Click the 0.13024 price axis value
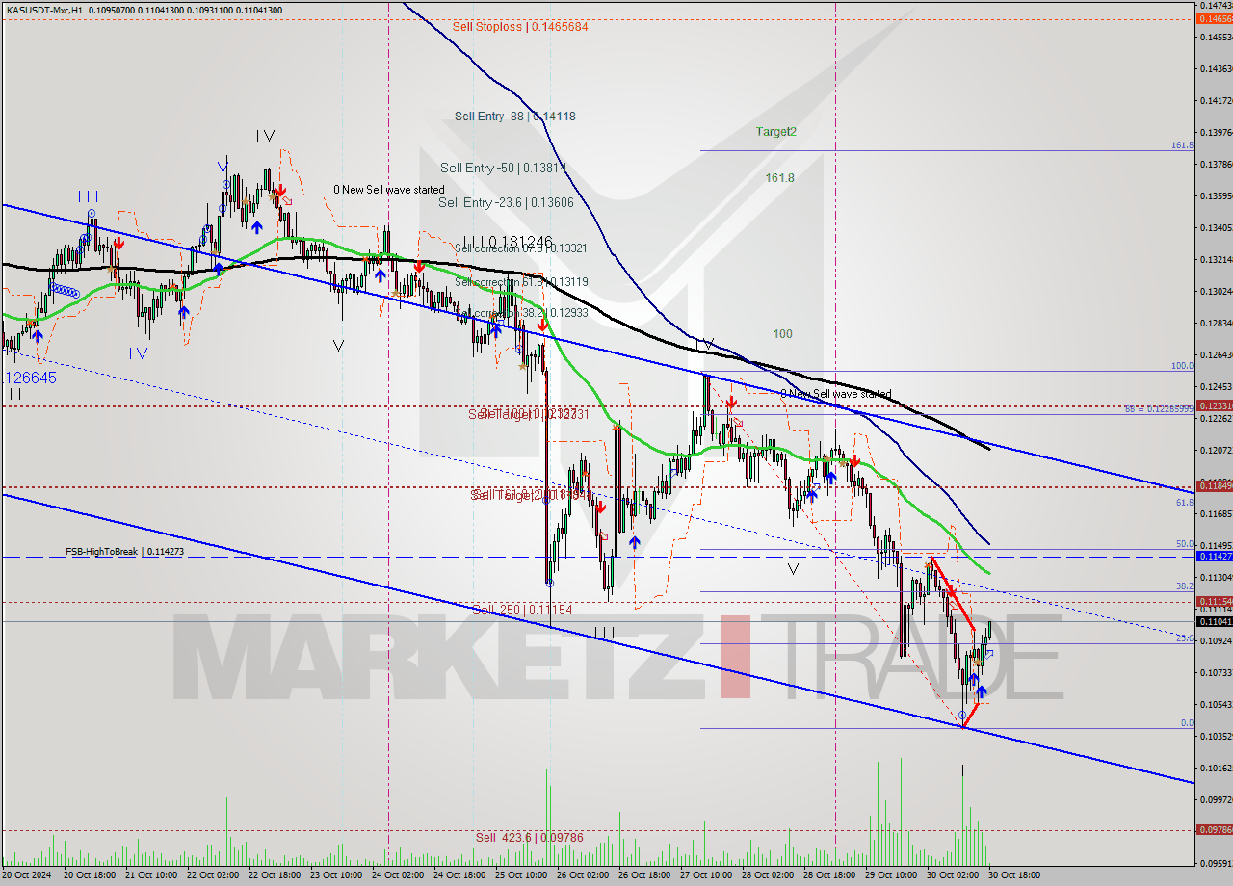The width and height of the screenshot is (1233, 886). 1216,291
